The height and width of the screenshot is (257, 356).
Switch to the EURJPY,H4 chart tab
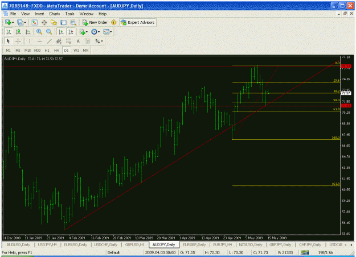pos(223,244)
